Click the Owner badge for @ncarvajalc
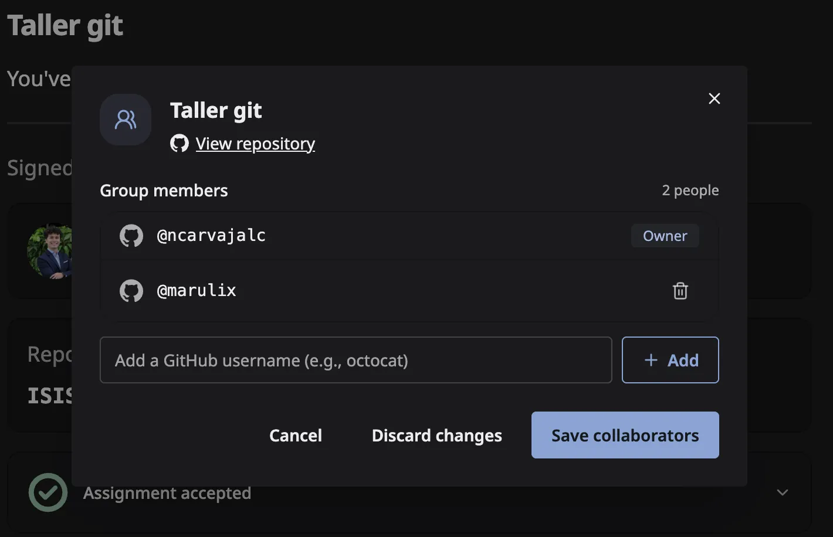Viewport: 833px width, 537px height. click(665, 236)
